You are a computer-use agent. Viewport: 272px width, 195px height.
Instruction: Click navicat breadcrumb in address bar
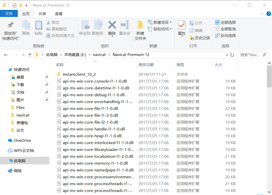(99, 55)
